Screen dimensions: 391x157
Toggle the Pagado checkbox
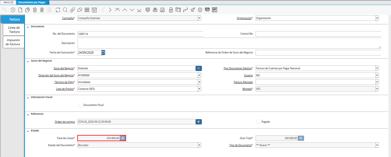(259, 121)
